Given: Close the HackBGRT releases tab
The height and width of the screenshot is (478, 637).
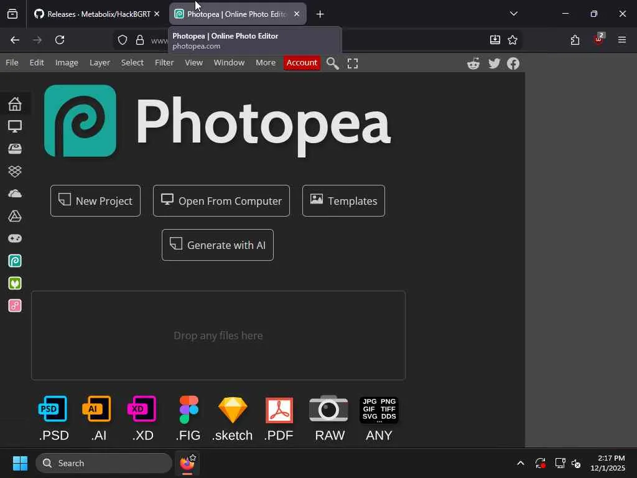Looking at the screenshot, I should pos(157,14).
